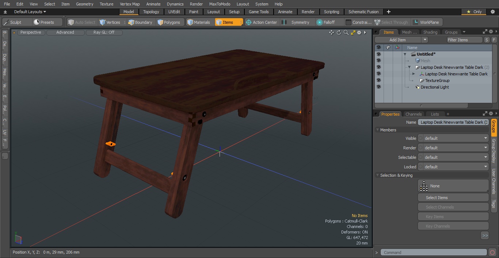Image resolution: width=499 pixels, height=258 pixels.
Task: Open the MaxToModo menu
Action: pos(220,4)
